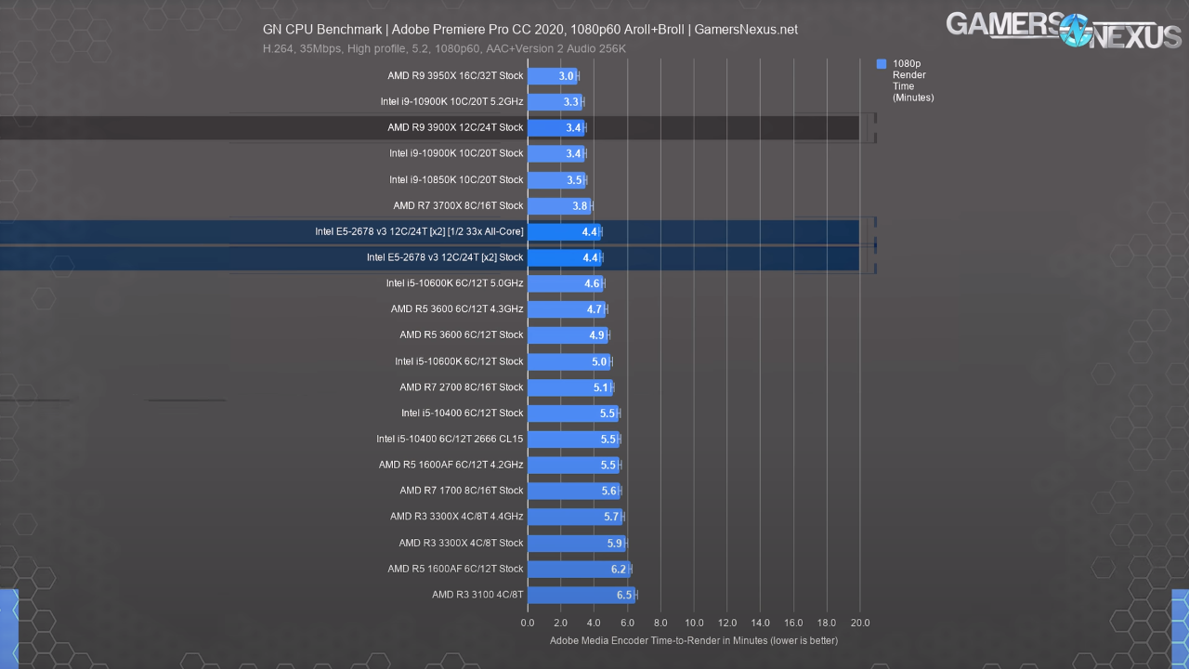The height and width of the screenshot is (669, 1189).
Task: Click the x-axis tick label 20.0
Action: coord(860,623)
